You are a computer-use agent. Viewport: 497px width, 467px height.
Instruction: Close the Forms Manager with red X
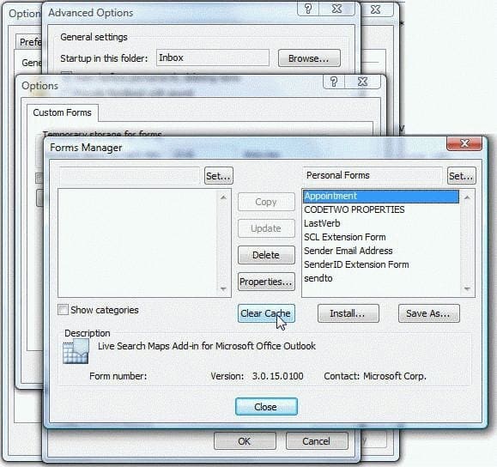(x=464, y=143)
